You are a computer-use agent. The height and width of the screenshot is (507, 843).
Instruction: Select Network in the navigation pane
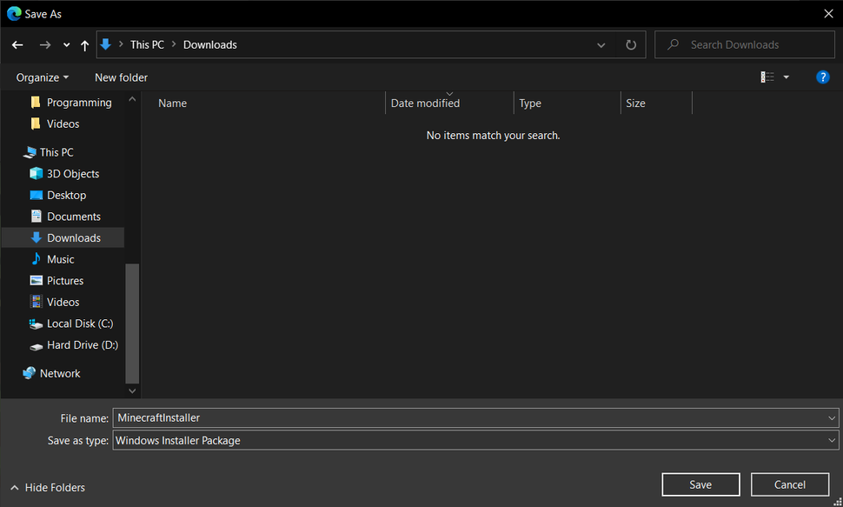(58, 372)
